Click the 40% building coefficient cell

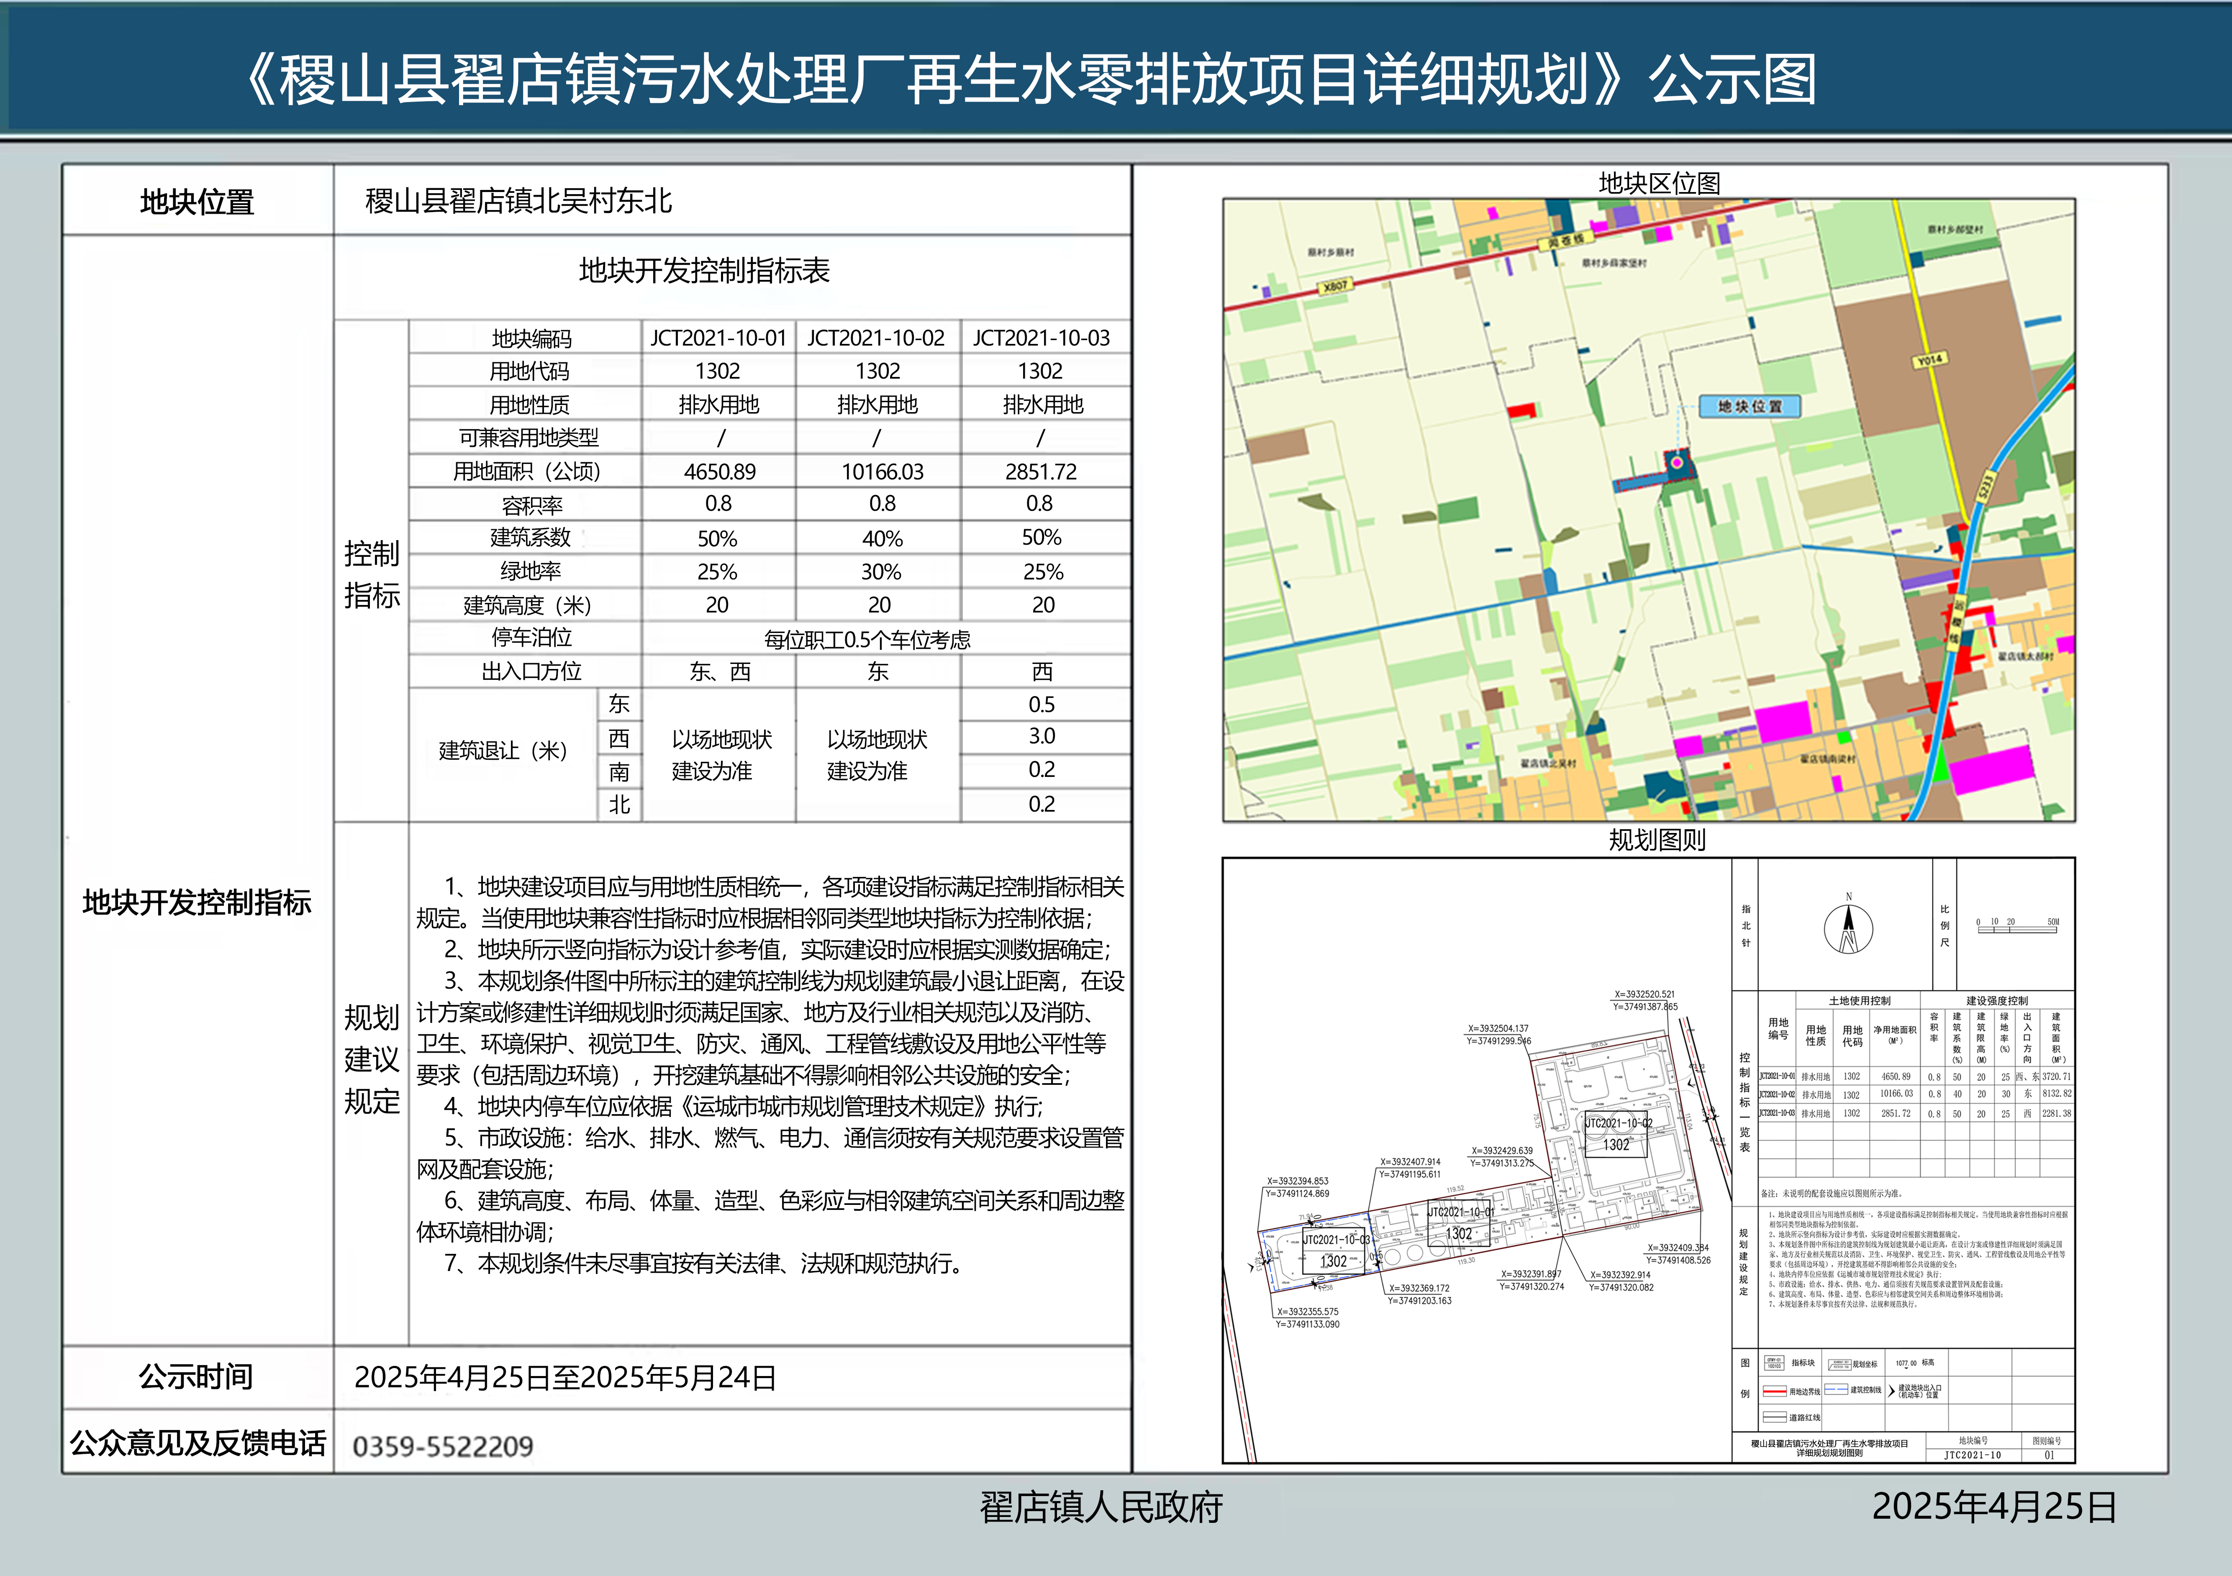[882, 538]
